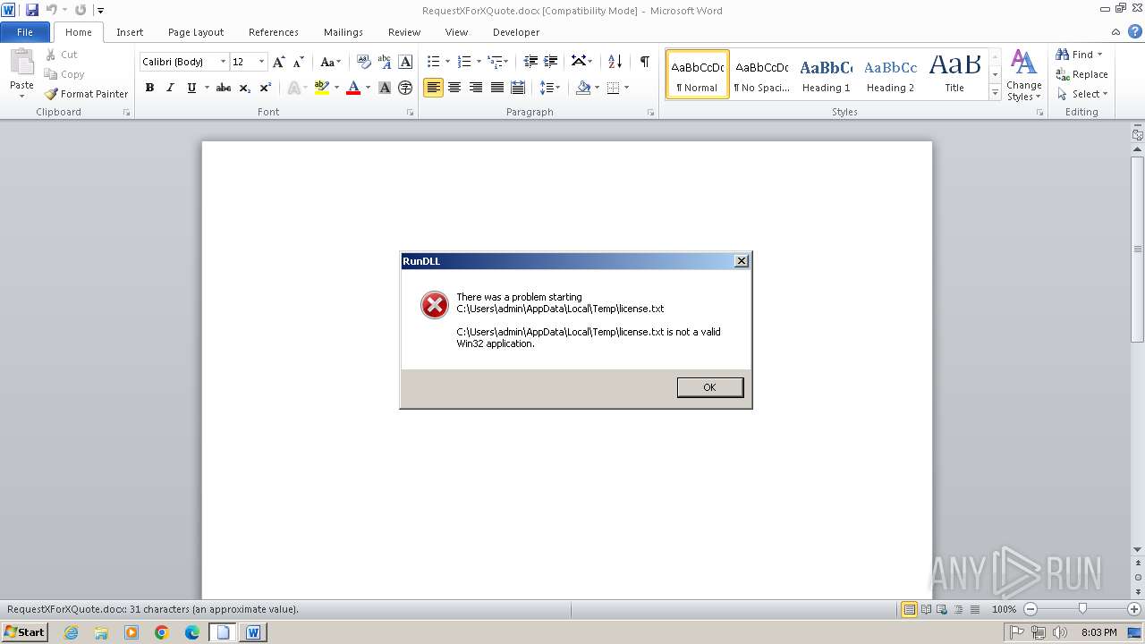The image size is (1145, 644).
Task: Activate the Format Painter brush
Action: 87,94
